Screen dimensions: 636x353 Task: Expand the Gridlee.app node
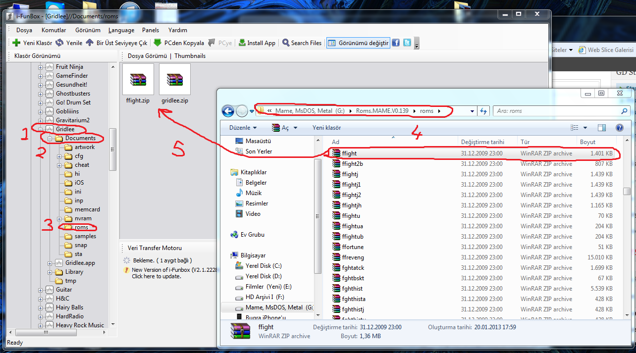[x=50, y=263]
